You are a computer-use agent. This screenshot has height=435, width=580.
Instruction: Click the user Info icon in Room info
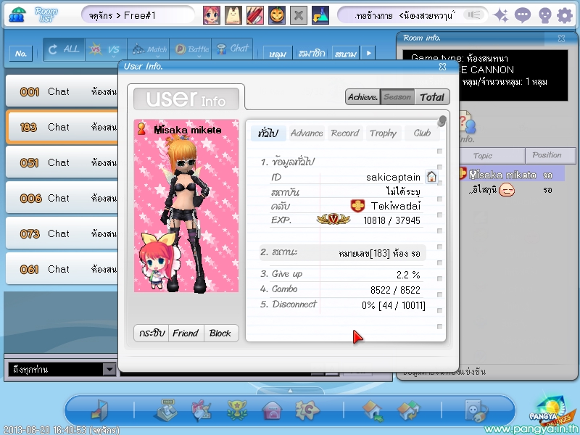(x=466, y=128)
